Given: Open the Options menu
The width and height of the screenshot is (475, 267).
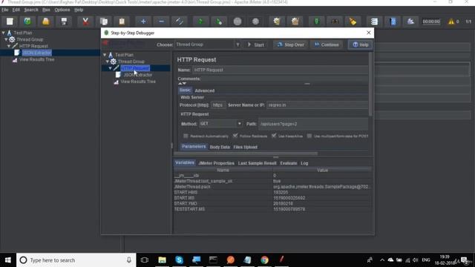Looking at the screenshot, I should tap(62, 10).
